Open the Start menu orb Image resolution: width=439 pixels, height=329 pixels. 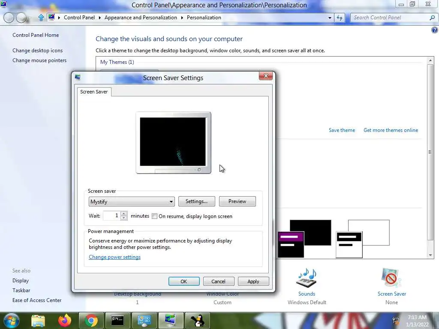pyautogui.click(x=11, y=320)
